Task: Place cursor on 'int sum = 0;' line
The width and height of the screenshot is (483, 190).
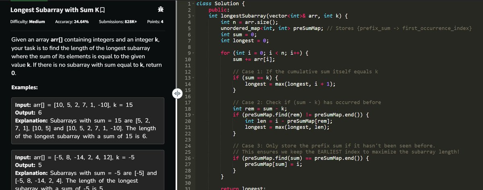Action: pos(239,35)
